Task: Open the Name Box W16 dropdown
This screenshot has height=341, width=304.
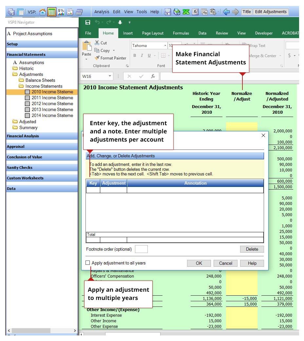Action: click(x=110, y=76)
